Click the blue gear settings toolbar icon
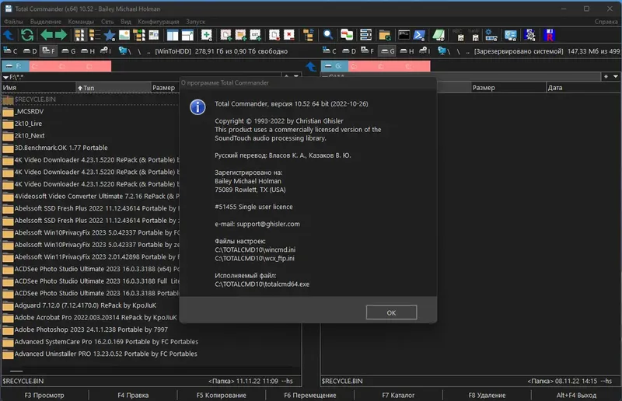The image size is (622, 401). [491, 35]
